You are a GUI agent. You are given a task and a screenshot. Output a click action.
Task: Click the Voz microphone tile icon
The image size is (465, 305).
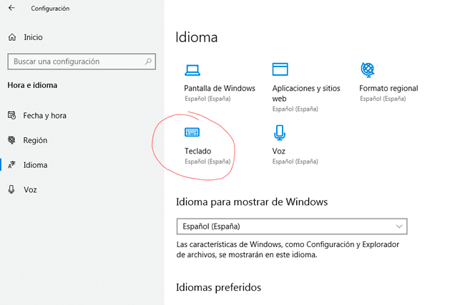(280, 132)
